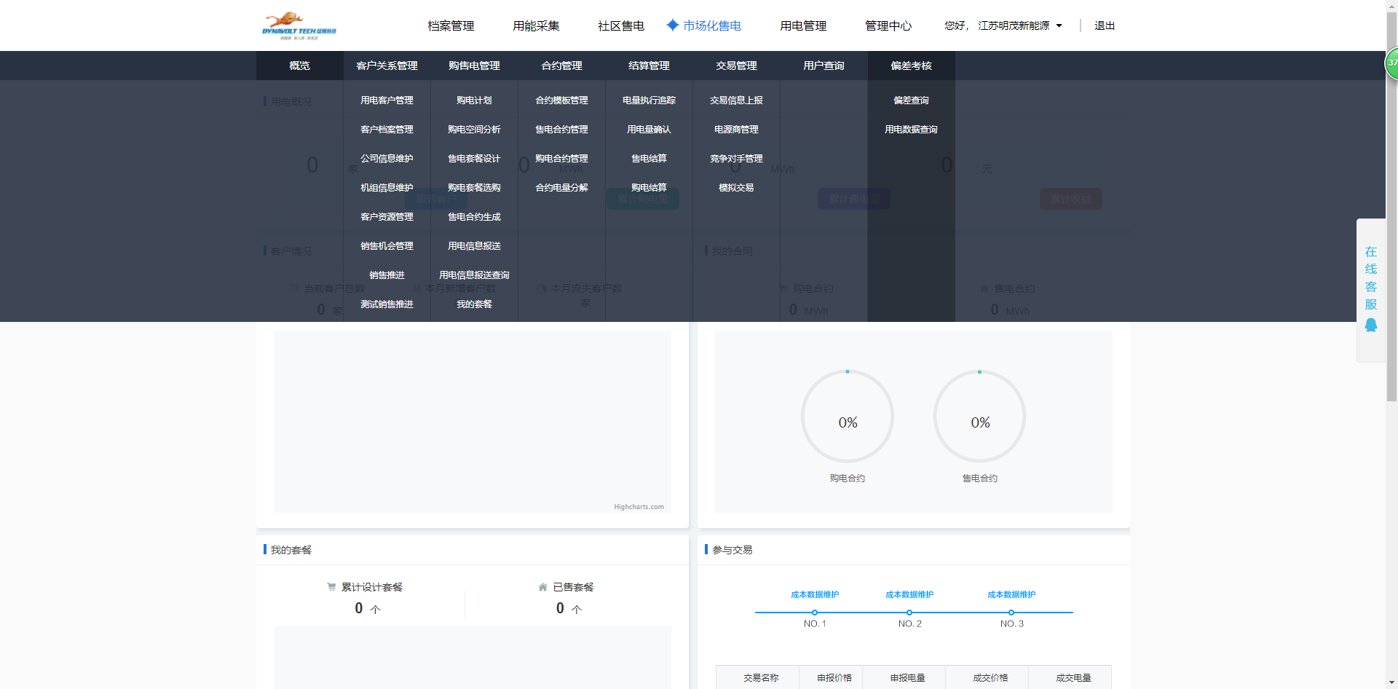
Task: Expand the 江苏明茂新能源 account dropdown
Action: (x=1059, y=25)
